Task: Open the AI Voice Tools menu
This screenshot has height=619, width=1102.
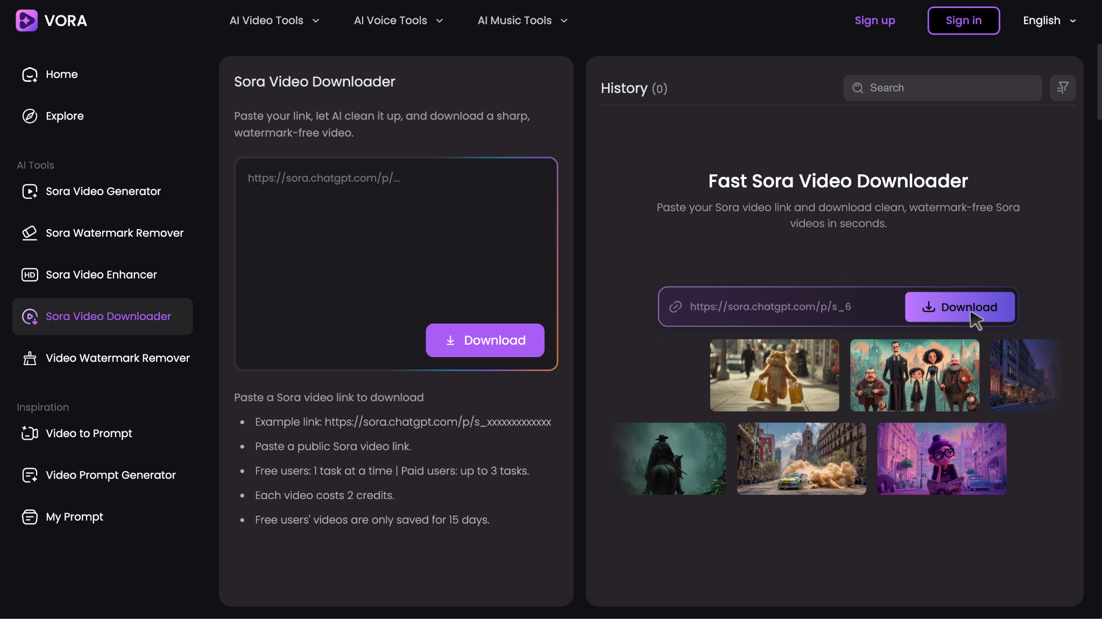Action: (398, 20)
